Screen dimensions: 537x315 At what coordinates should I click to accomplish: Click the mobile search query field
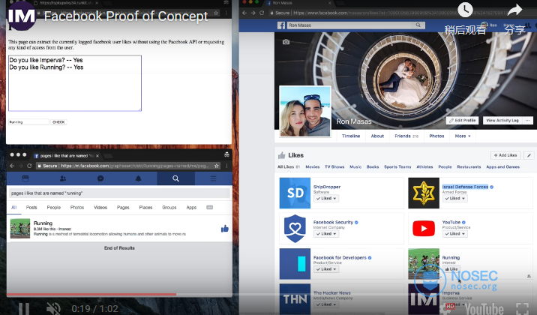(119, 193)
